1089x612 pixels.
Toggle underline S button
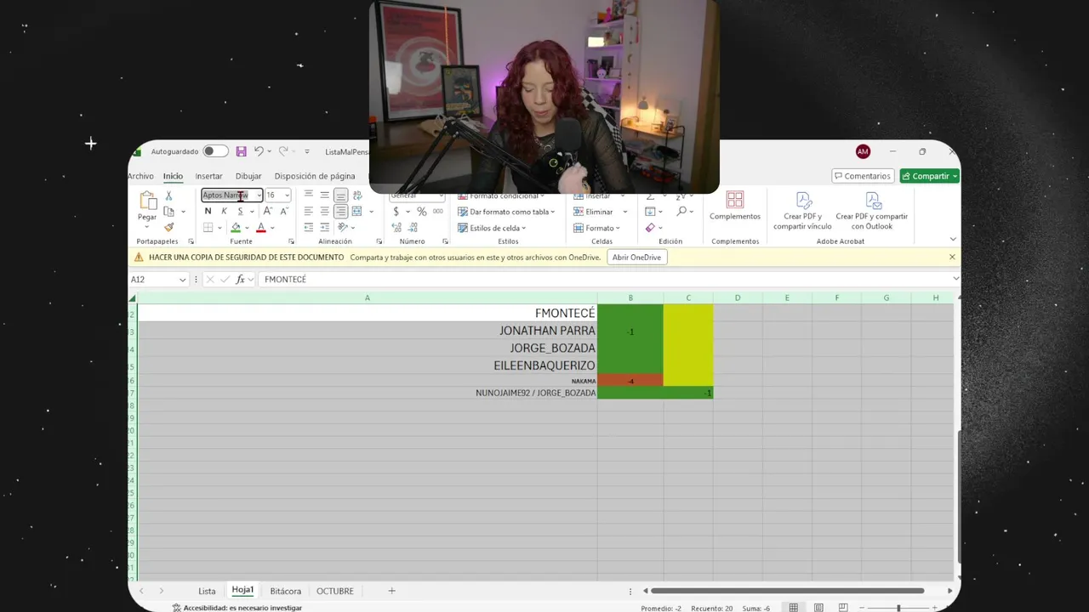[240, 211]
